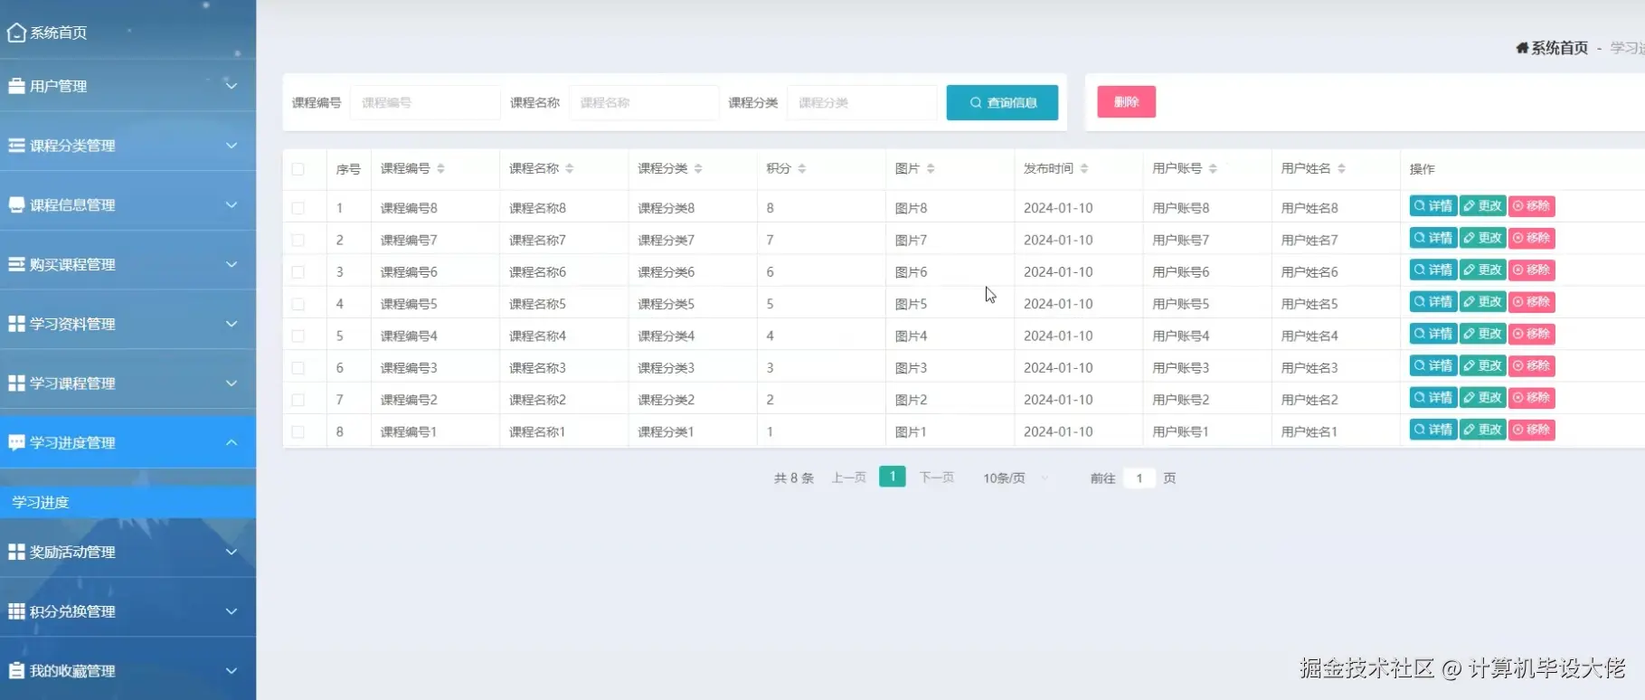Select the 学习进度 submenu item

(128, 502)
